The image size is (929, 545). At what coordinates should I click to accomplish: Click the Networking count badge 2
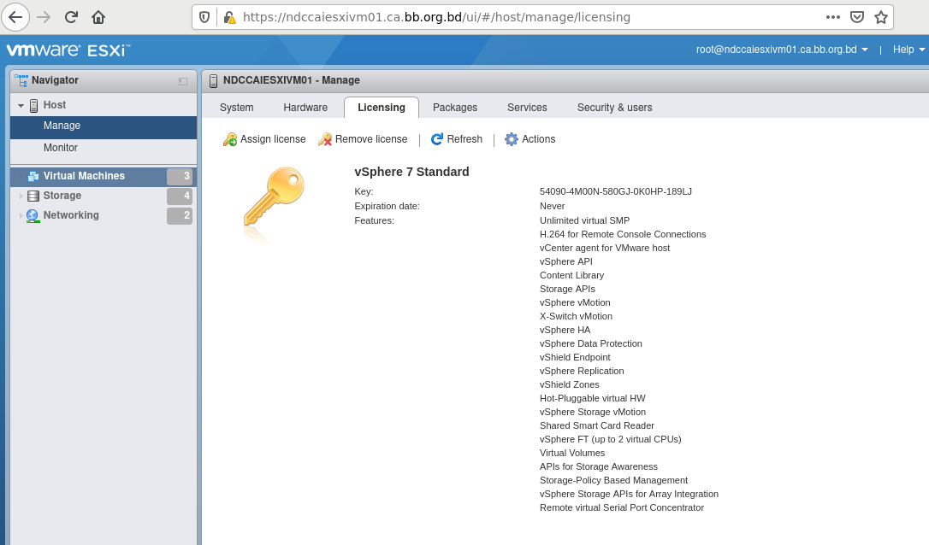click(180, 216)
